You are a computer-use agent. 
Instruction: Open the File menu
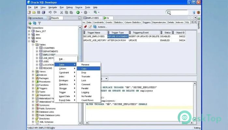point(30,7)
